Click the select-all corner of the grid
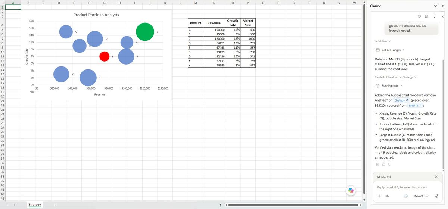This screenshot has width=448, height=209. (x=2, y=3)
